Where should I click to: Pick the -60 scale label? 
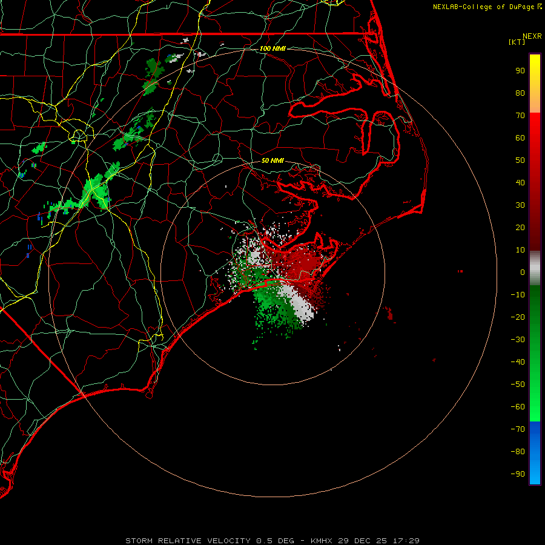pyautogui.click(x=518, y=407)
